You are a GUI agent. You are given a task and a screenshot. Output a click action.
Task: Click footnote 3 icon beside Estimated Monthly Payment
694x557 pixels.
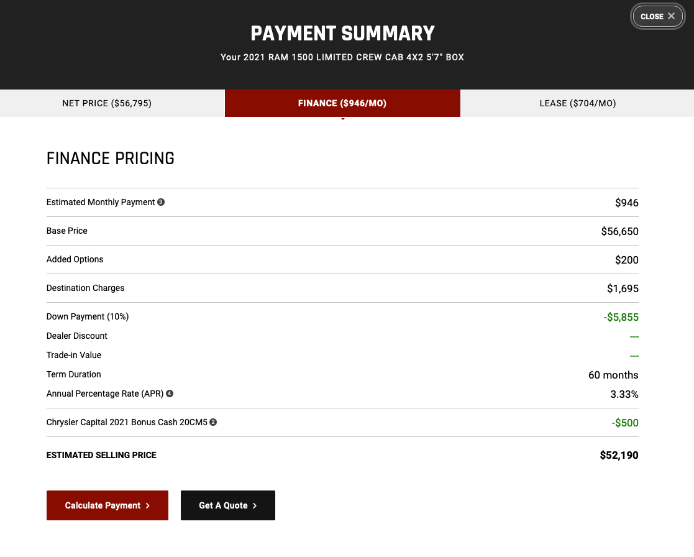click(x=161, y=202)
